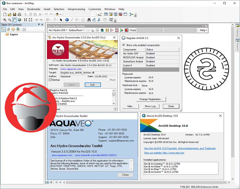This screenshot has width=240, height=189.
Task: Open the Customize menu
Action: (94, 9)
